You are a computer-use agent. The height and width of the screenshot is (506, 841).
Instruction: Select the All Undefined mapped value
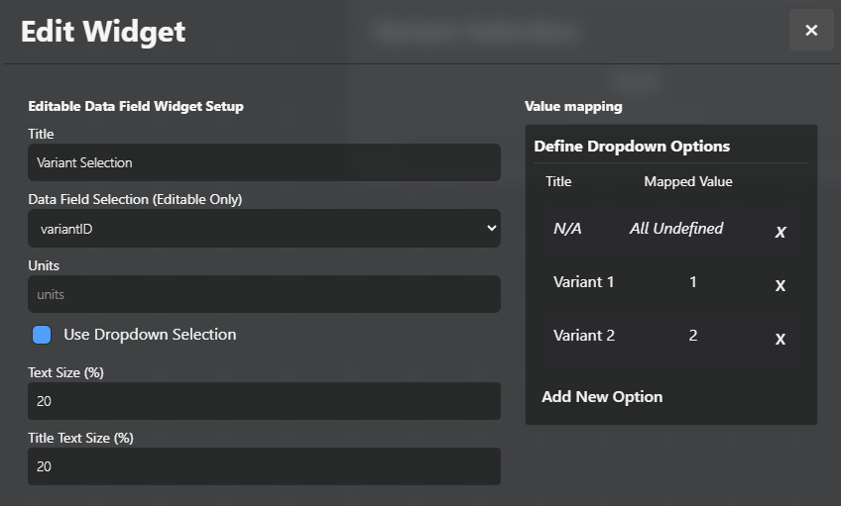(x=676, y=229)
